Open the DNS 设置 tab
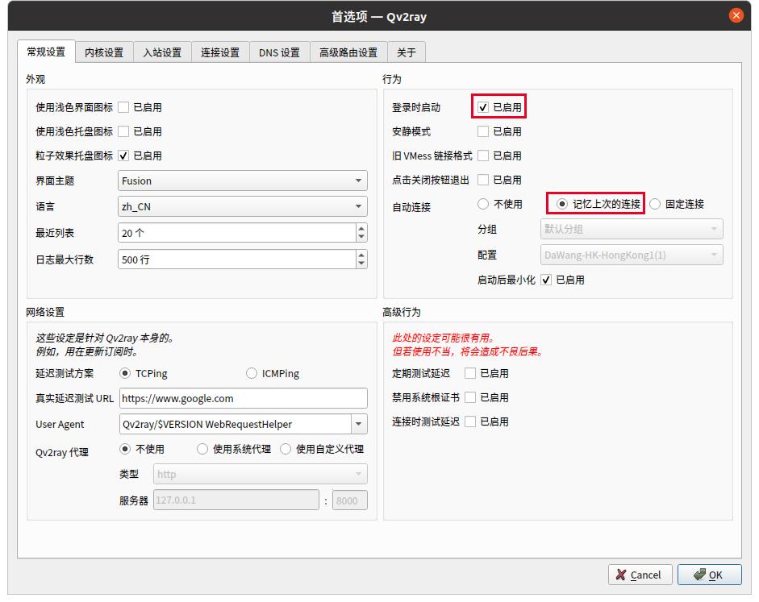Image resolution: width=759 pixels, height=602 pixels. [279, 51]
